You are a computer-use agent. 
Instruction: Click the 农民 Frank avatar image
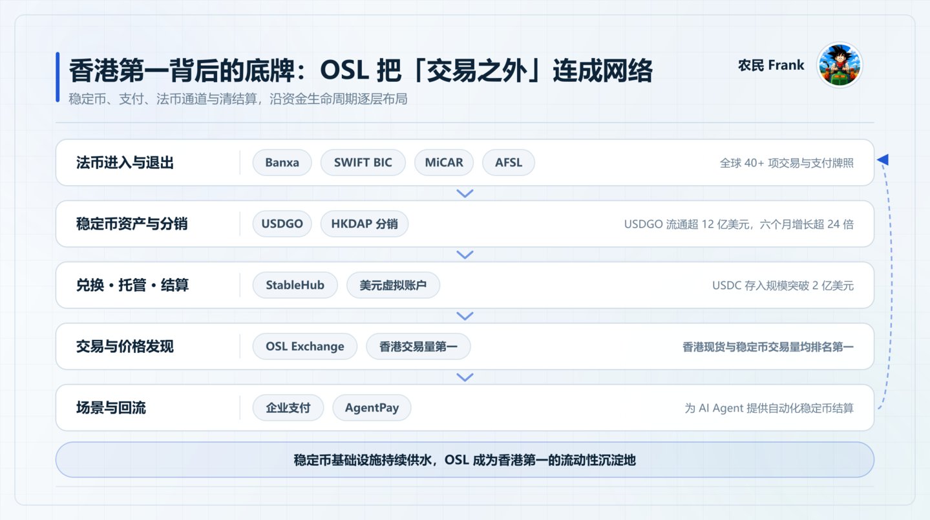(840, 65)
